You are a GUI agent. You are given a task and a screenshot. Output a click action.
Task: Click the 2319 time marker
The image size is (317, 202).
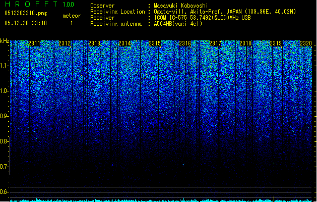(276, 43)
